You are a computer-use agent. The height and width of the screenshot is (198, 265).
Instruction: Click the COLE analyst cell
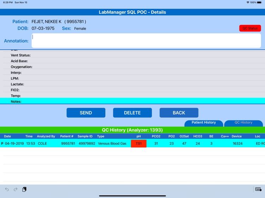(42, 143)
